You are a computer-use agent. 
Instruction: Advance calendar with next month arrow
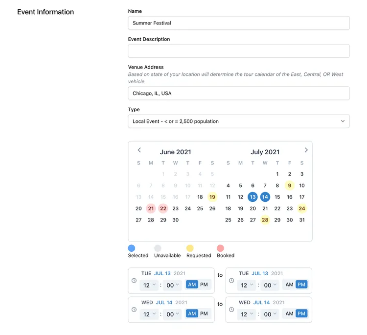306,150
